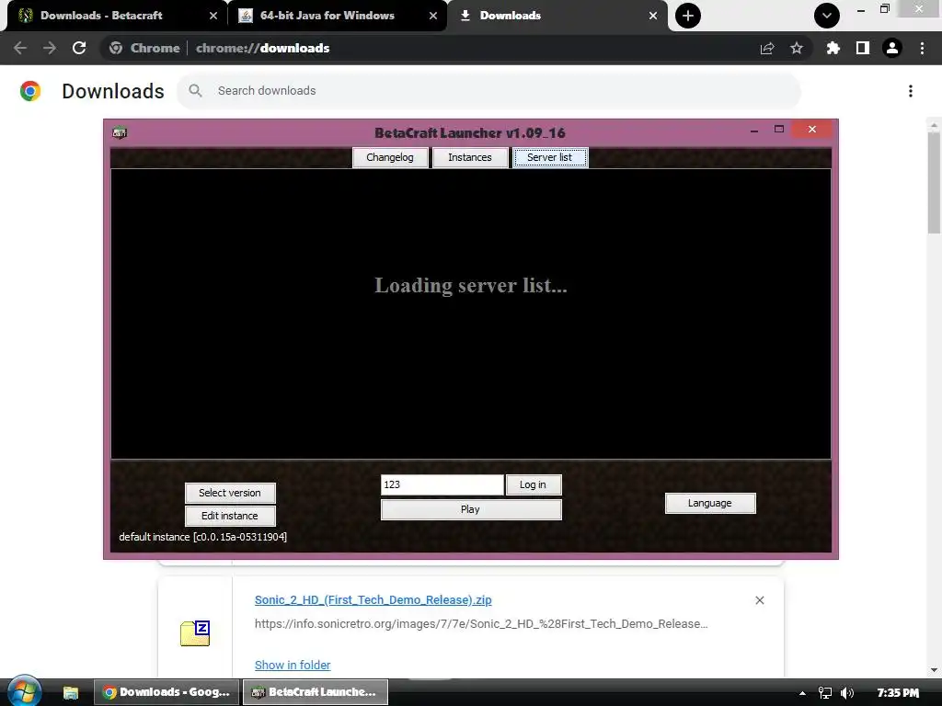Screen dimensions: 942x706
Task: Click the downloads page vertical scrollbar
Action: point(934,183)
